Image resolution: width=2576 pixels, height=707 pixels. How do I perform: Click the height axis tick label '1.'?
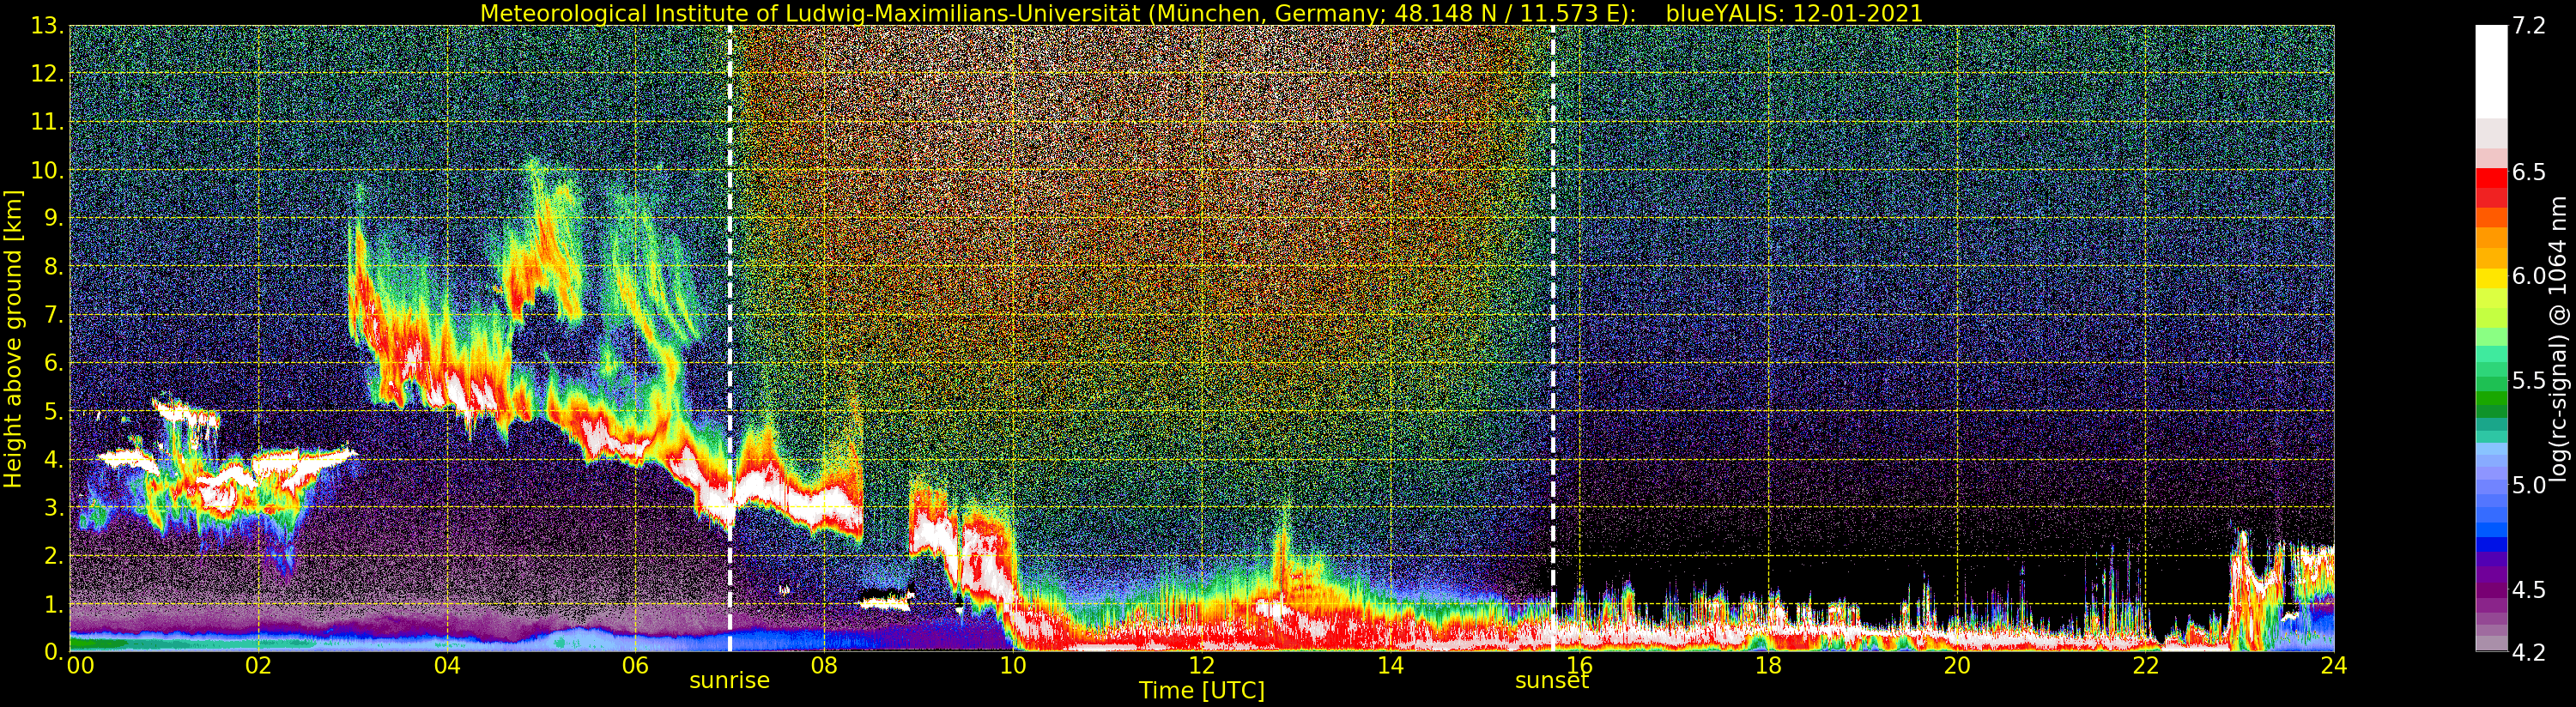(54, 604)
